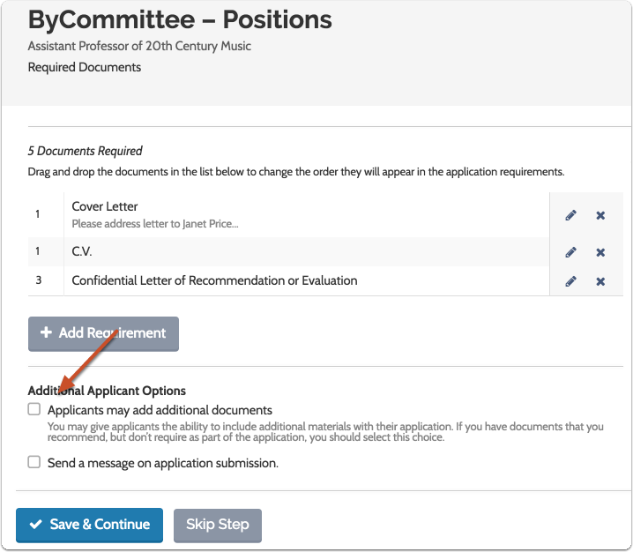Image resolution: width=633 pixels, height=552 pixels.
Task: Click the number cell of Cover Letter row
Action: [x=38, y=214]
